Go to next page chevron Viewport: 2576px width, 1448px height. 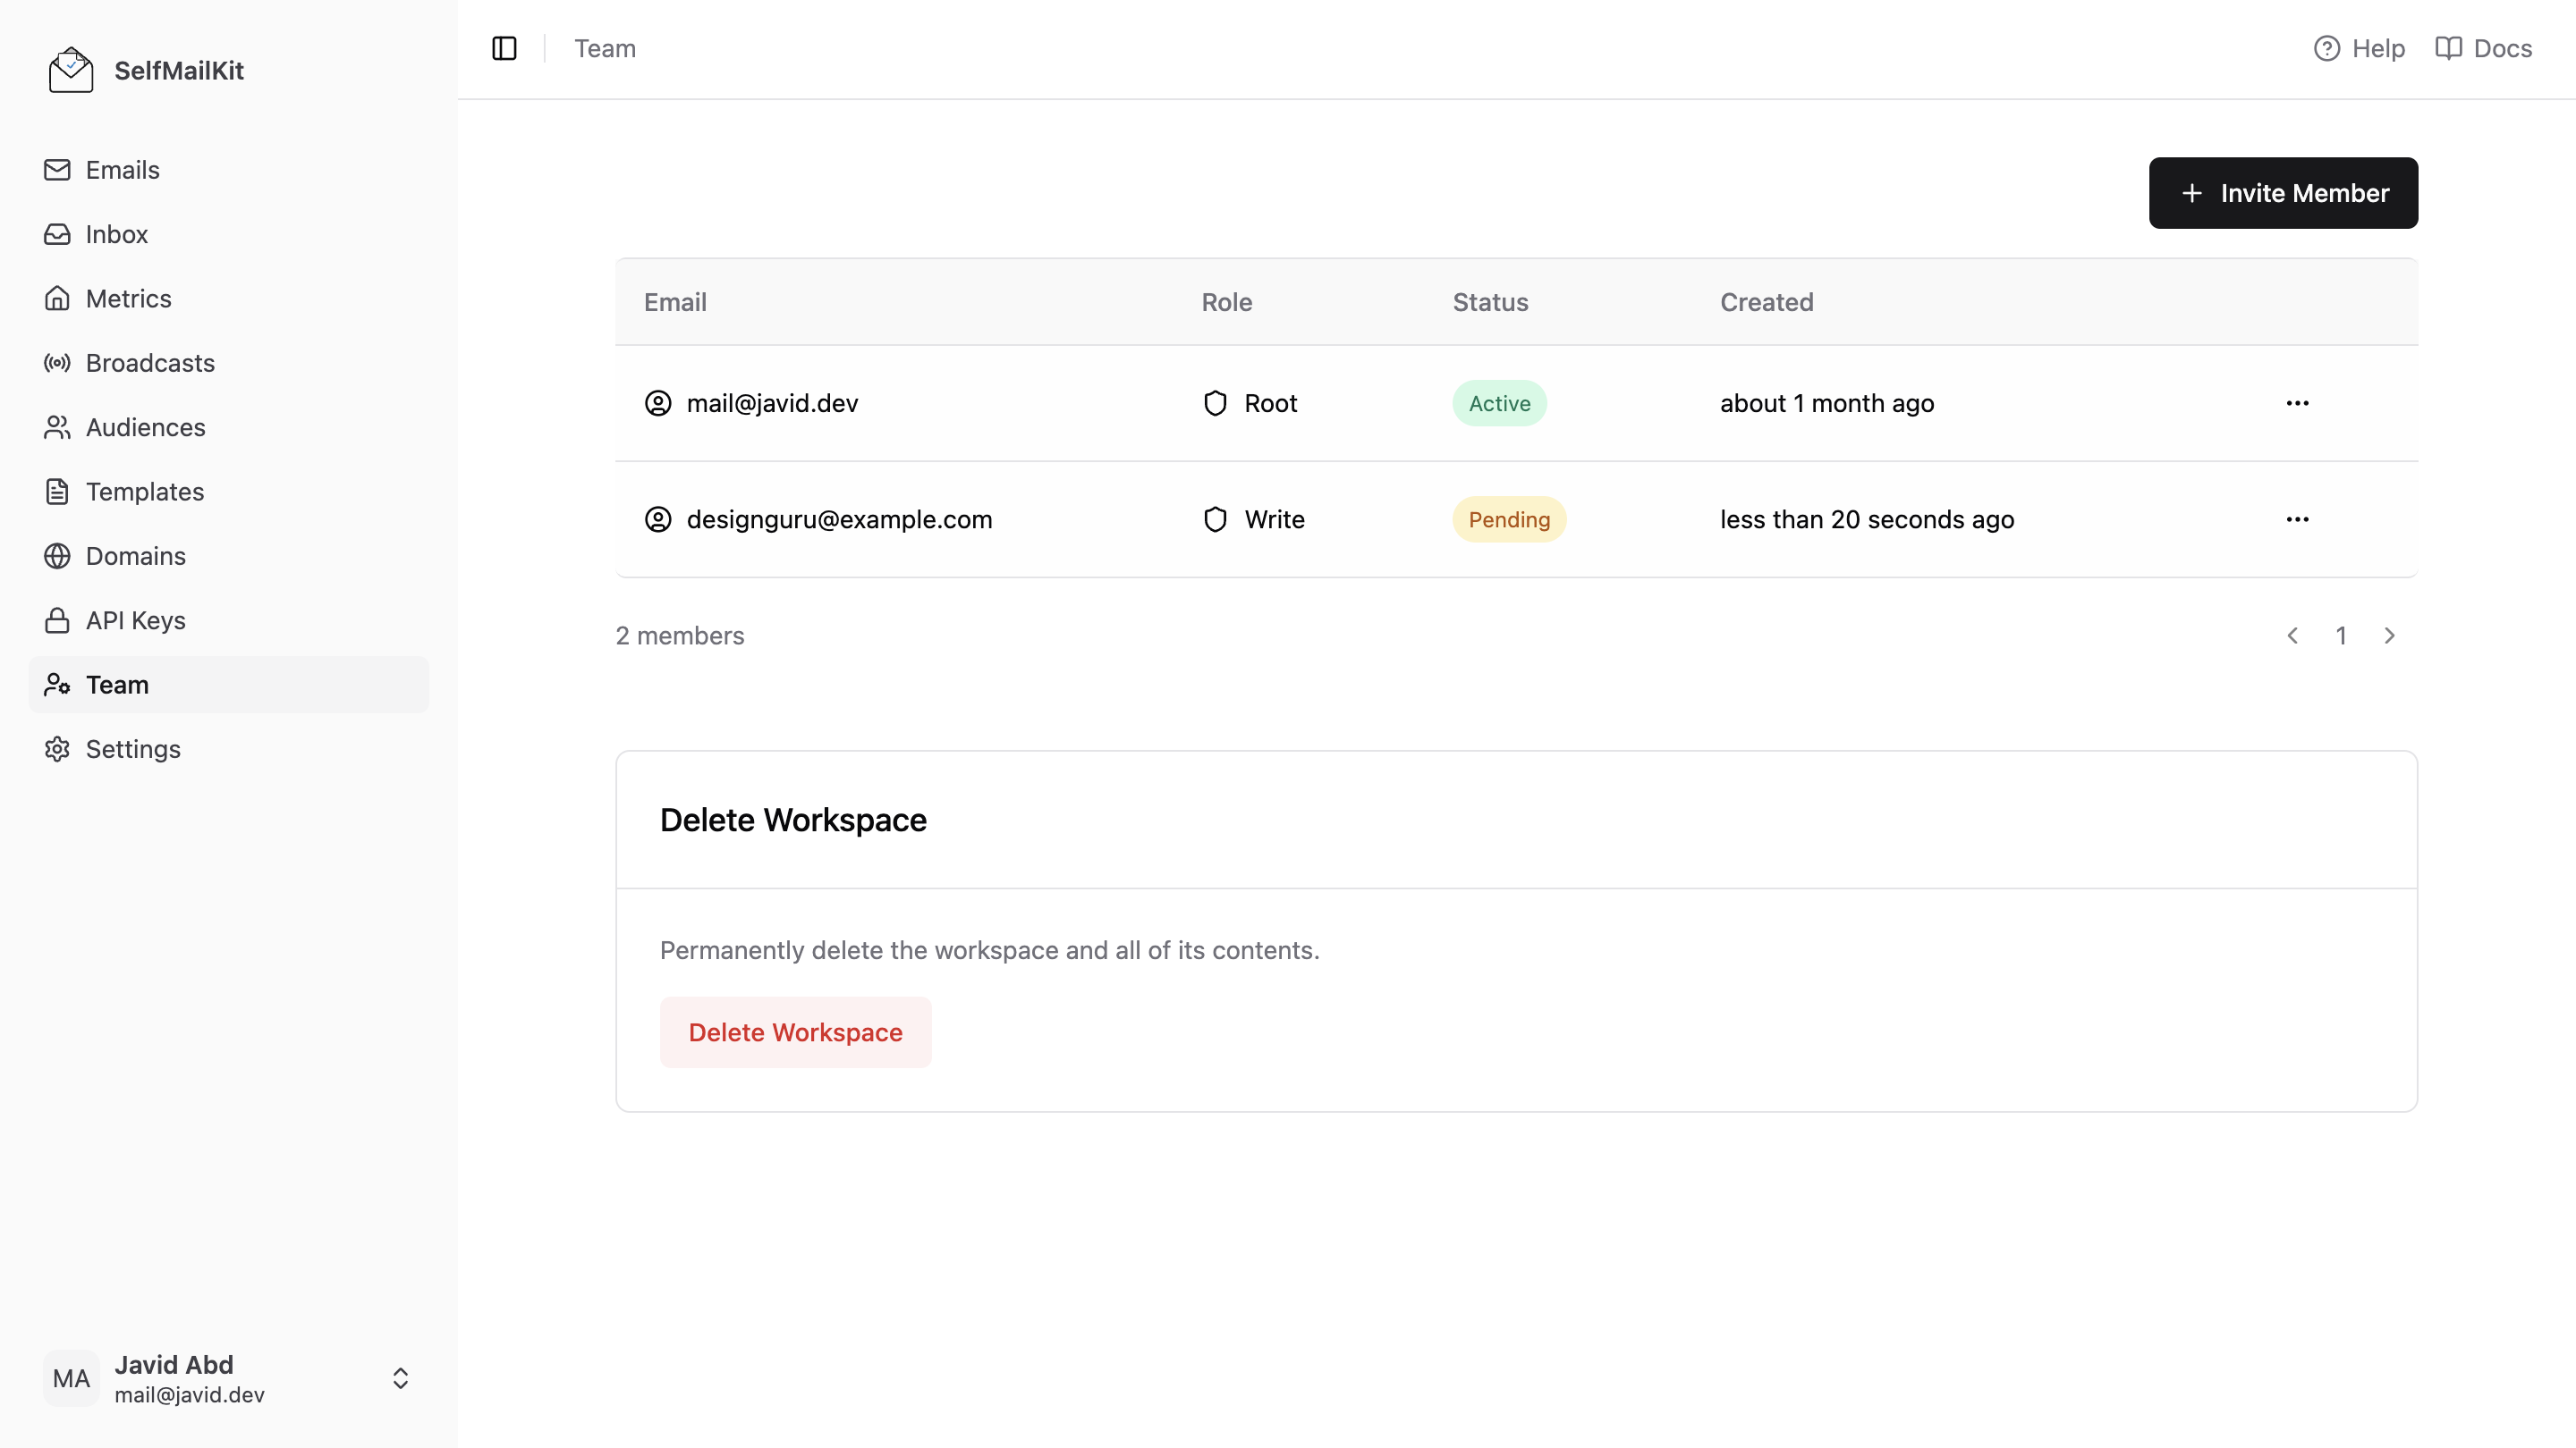click(x=2389, y=636)
